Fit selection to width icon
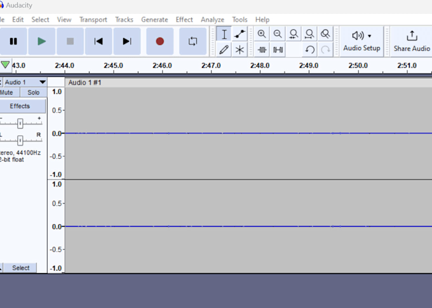The image size is (432, 308). click(294, 34)
